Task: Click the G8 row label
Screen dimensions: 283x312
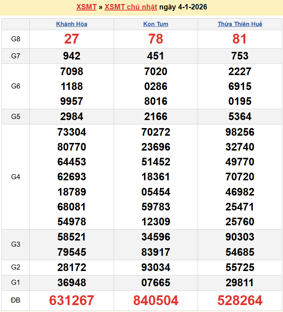Action: coord(16,39)
